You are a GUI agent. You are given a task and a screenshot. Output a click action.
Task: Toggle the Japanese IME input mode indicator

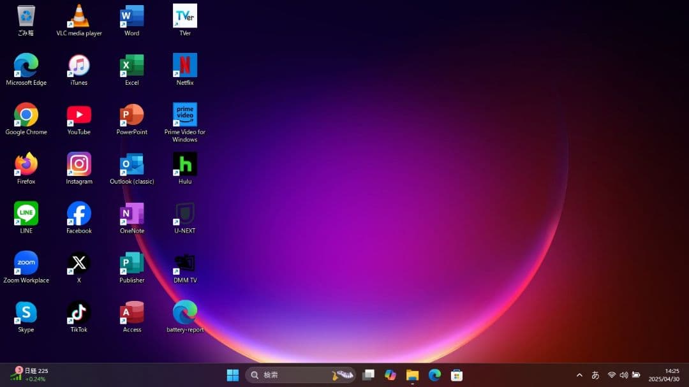595,375
